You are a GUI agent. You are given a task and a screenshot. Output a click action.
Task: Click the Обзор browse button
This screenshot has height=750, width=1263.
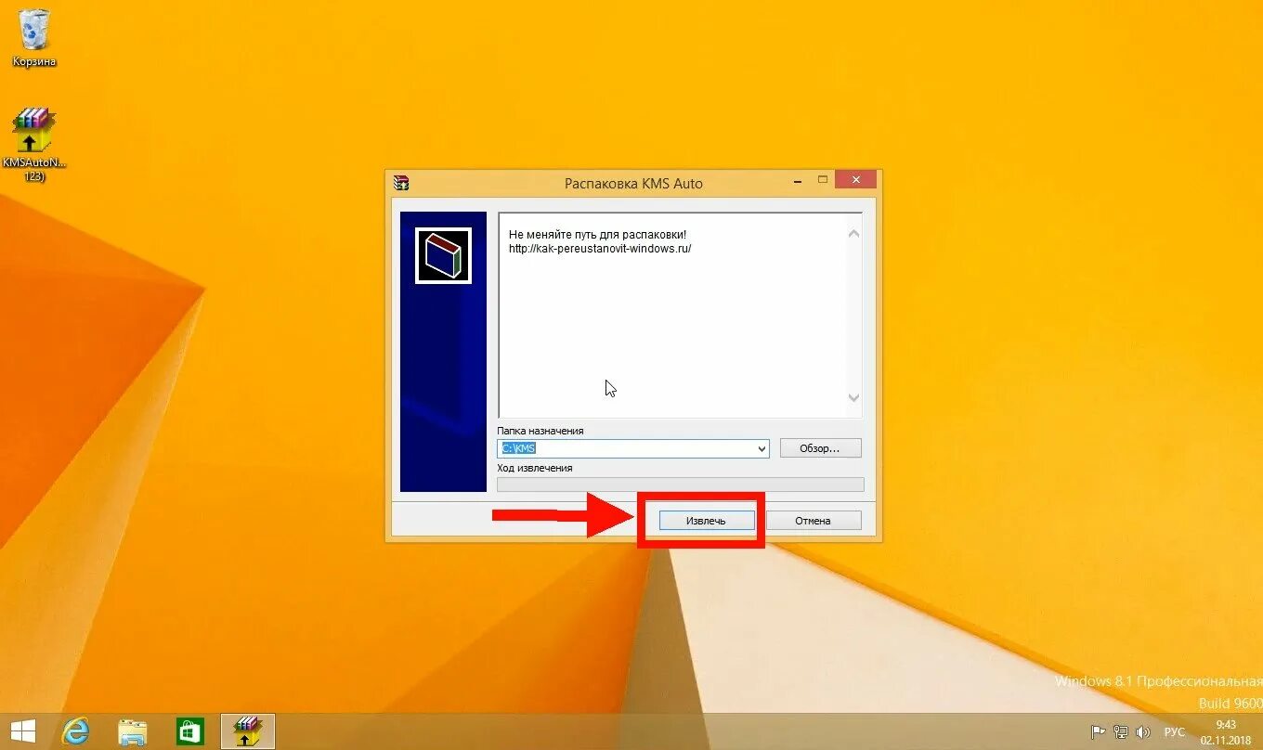820,448
